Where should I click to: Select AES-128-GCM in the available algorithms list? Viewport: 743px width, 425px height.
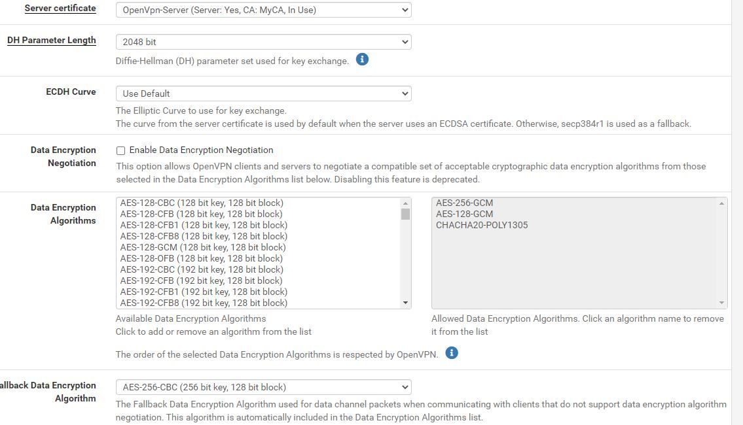203,247
